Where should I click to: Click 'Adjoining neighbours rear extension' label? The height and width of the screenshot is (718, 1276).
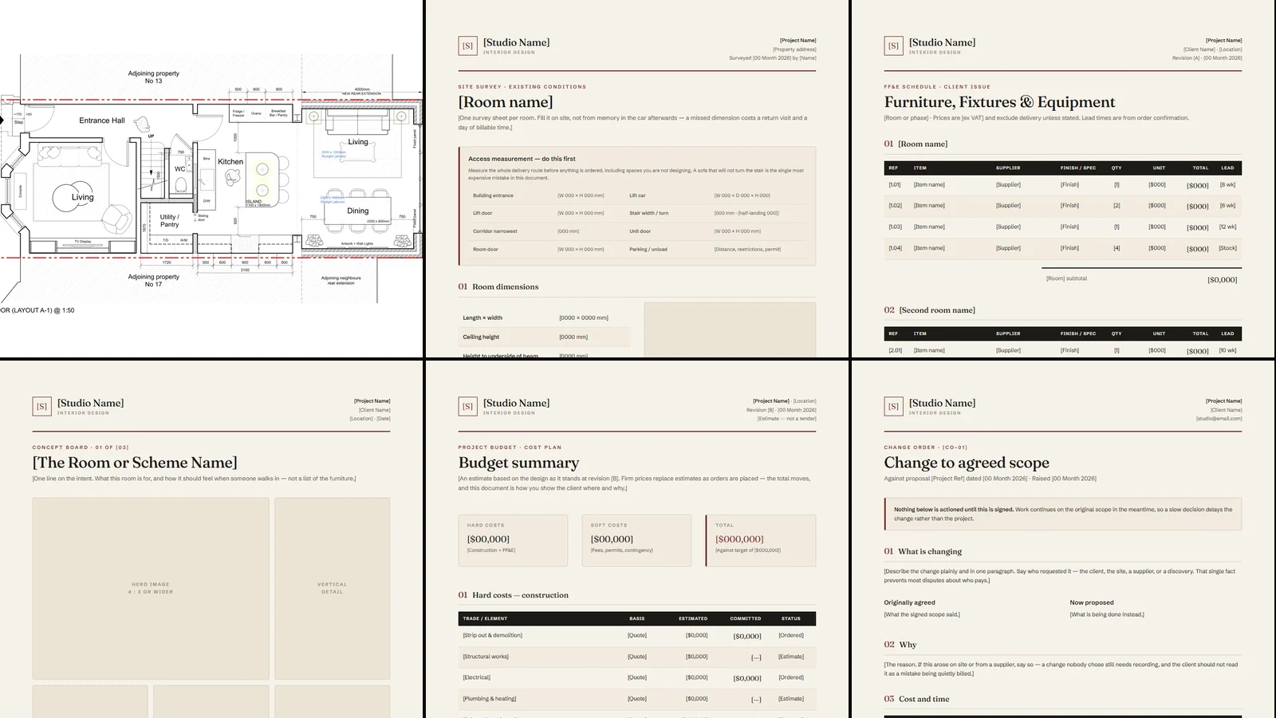341,280
